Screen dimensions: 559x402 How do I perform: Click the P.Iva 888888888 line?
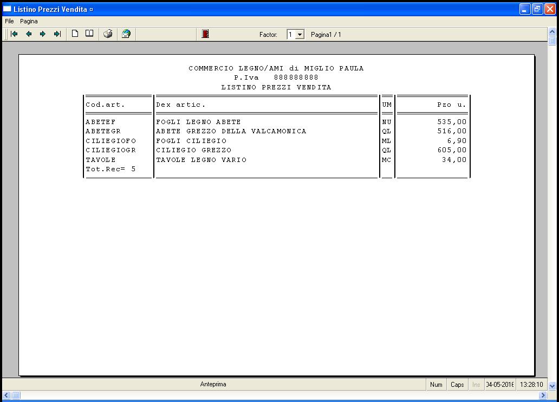(276, 77)
